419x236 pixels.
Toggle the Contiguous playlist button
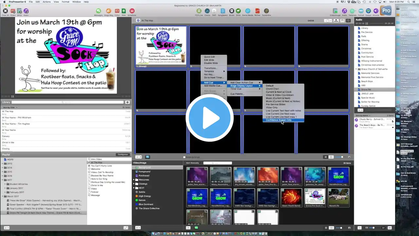pos(123,154)
